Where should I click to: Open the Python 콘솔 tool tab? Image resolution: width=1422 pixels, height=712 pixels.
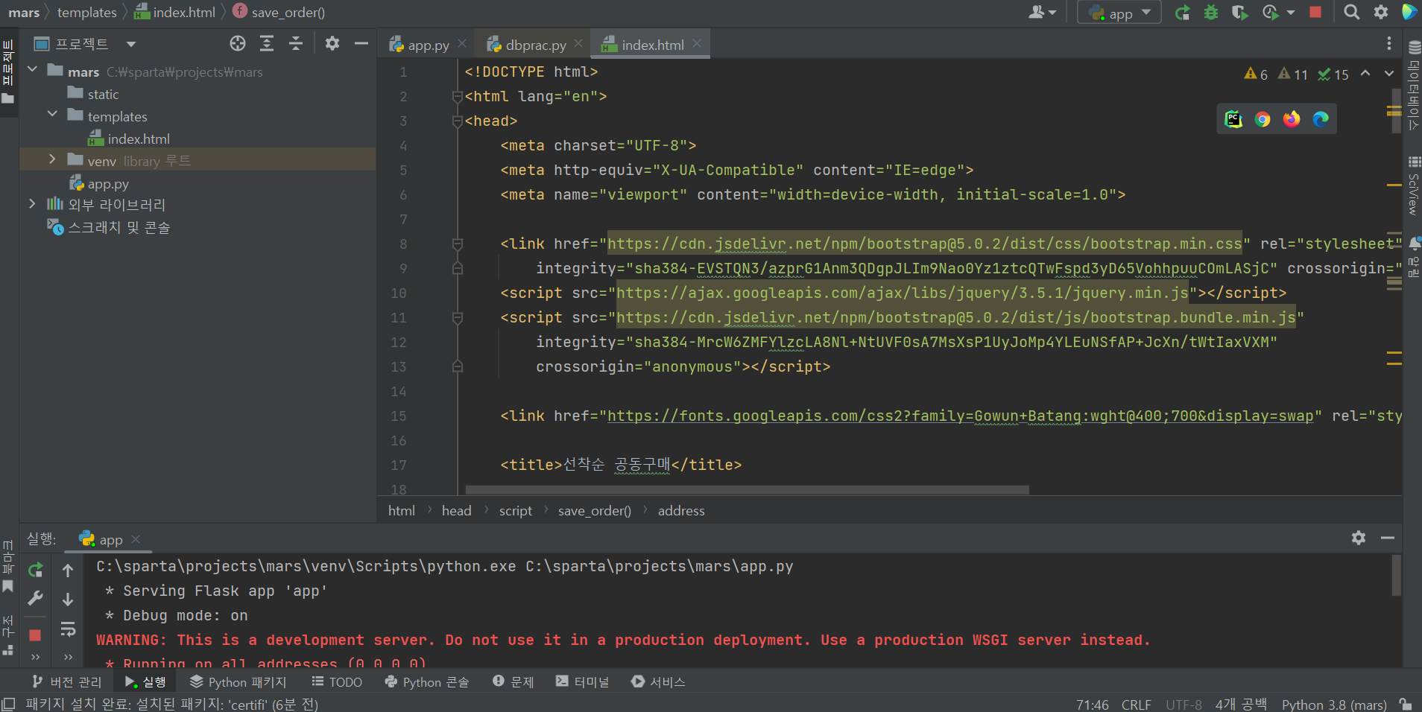(426, 681)
